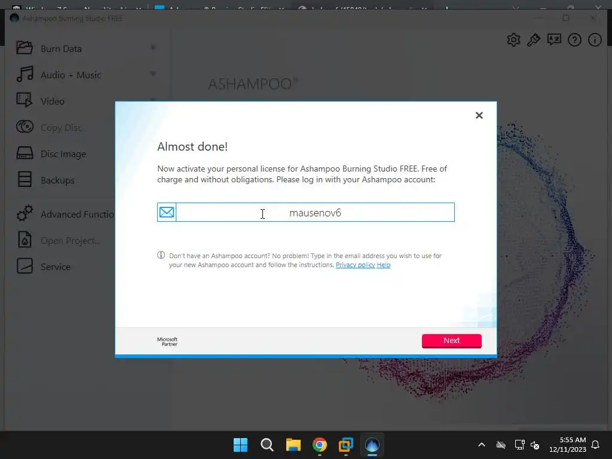Expand the Burn Data submenu arrow
Viewport: 612px width, 459px height.
click(x=153, y=48)
